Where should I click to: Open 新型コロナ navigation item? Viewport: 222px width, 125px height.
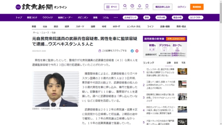pyautogui.click(x=32, y=17)
